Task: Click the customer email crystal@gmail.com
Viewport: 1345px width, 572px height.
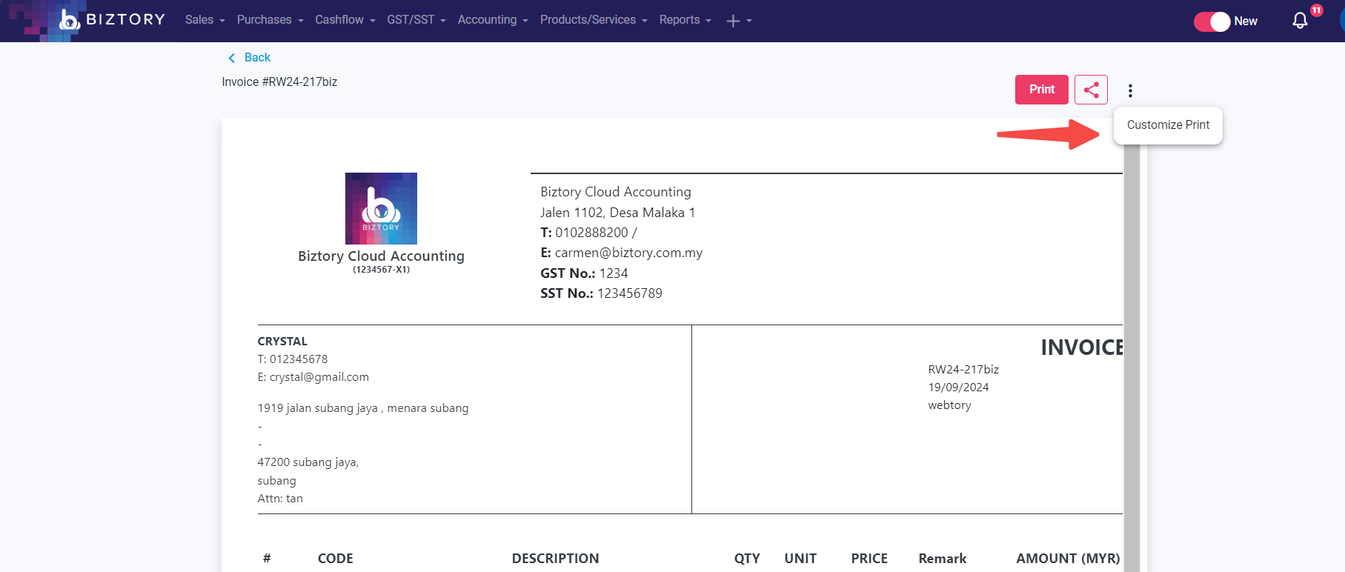Action: [319, 377]
